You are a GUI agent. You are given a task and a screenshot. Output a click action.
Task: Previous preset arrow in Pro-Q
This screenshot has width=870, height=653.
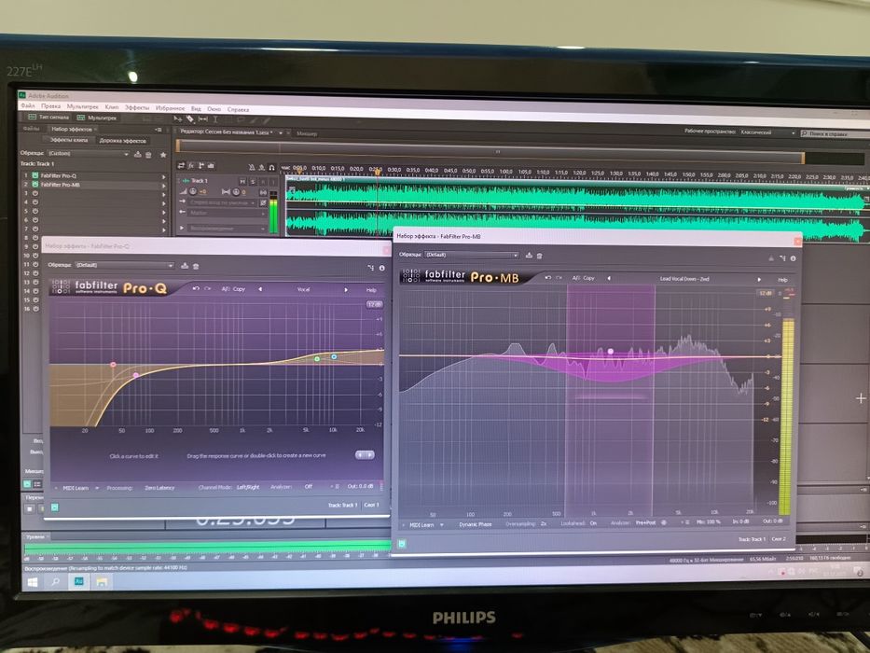click(x=260, y=289)
